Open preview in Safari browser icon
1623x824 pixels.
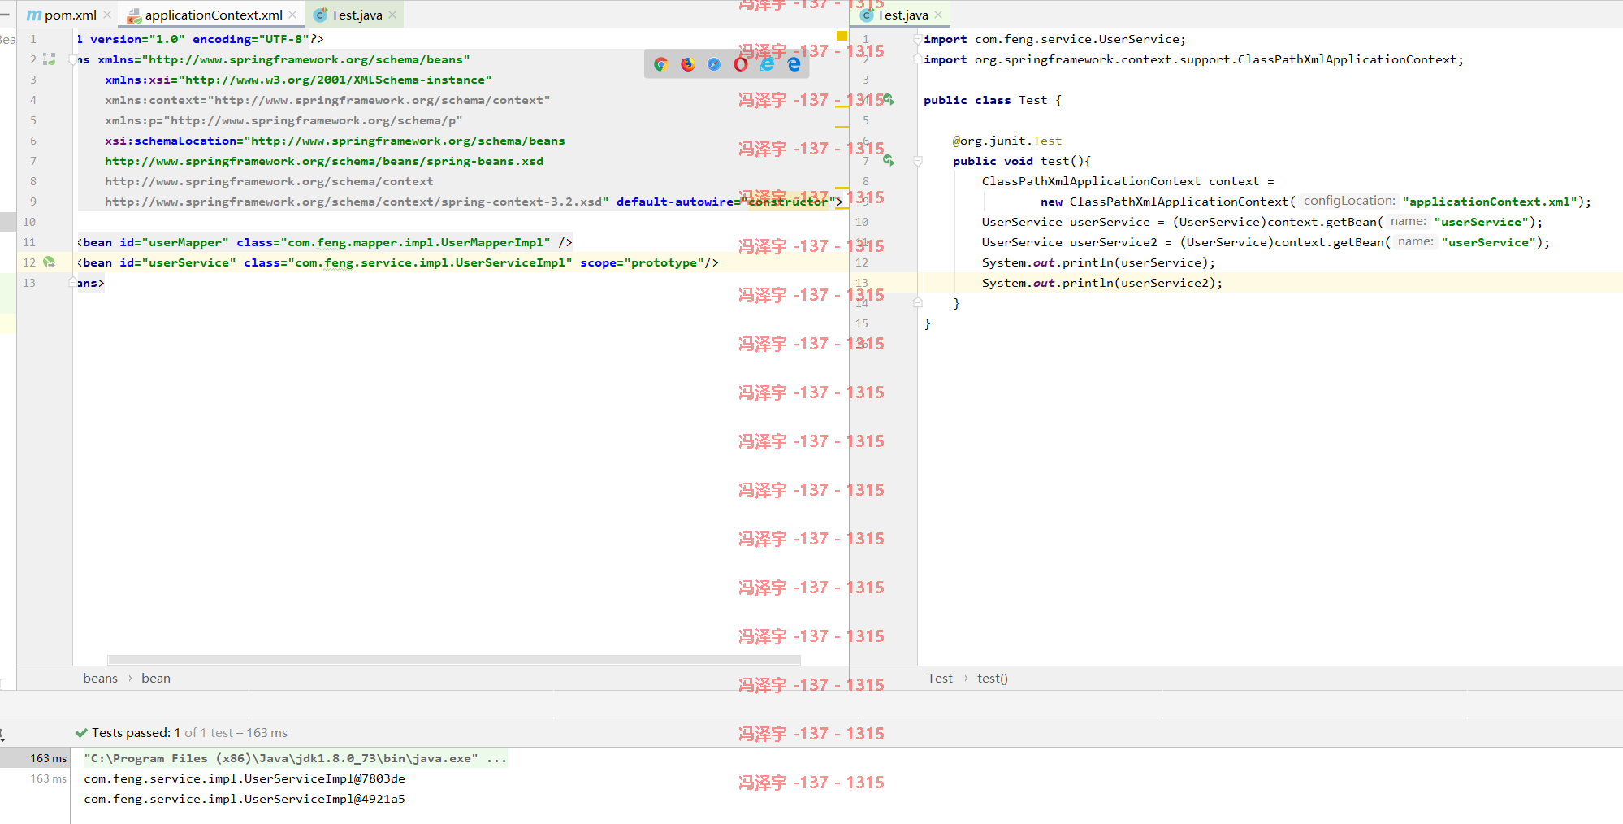pyautogui.click(x=714, y=64)
